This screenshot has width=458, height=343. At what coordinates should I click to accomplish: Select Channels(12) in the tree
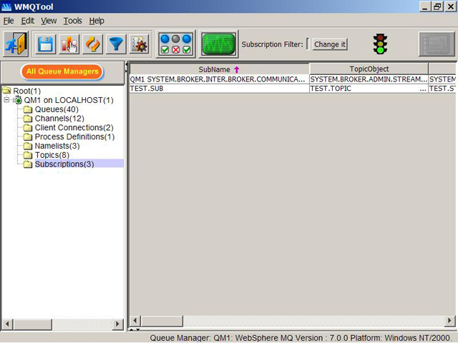click(x=59, y=119)
